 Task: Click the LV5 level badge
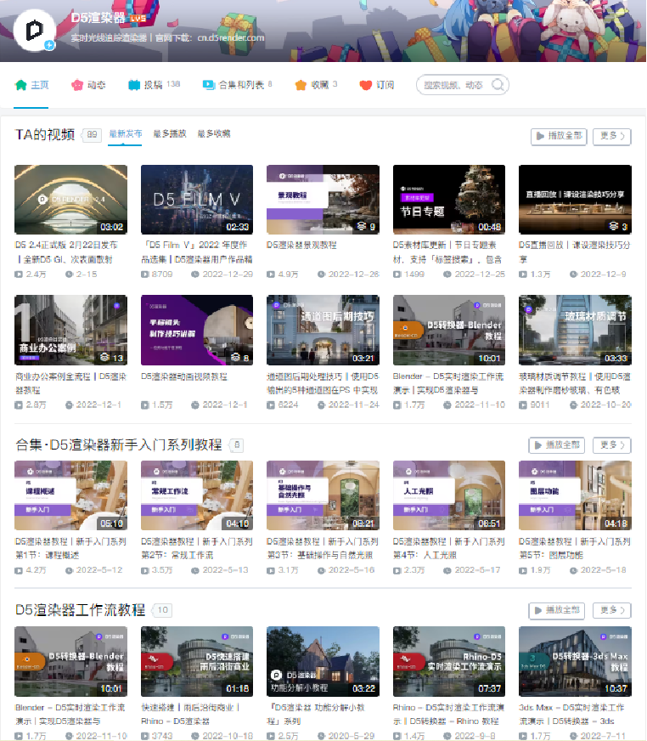tap(138, 19)
